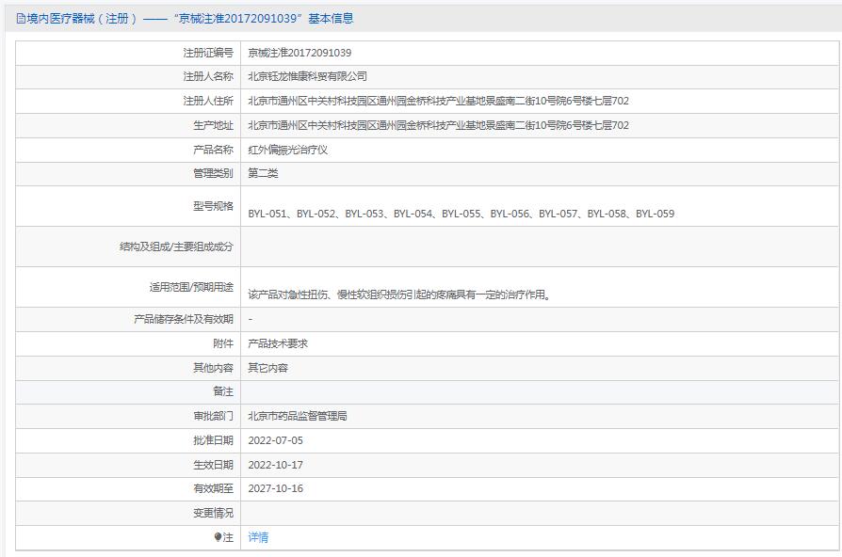Click the 型号规格 label
The image size is (842, 557).
[x=213, y=206]
